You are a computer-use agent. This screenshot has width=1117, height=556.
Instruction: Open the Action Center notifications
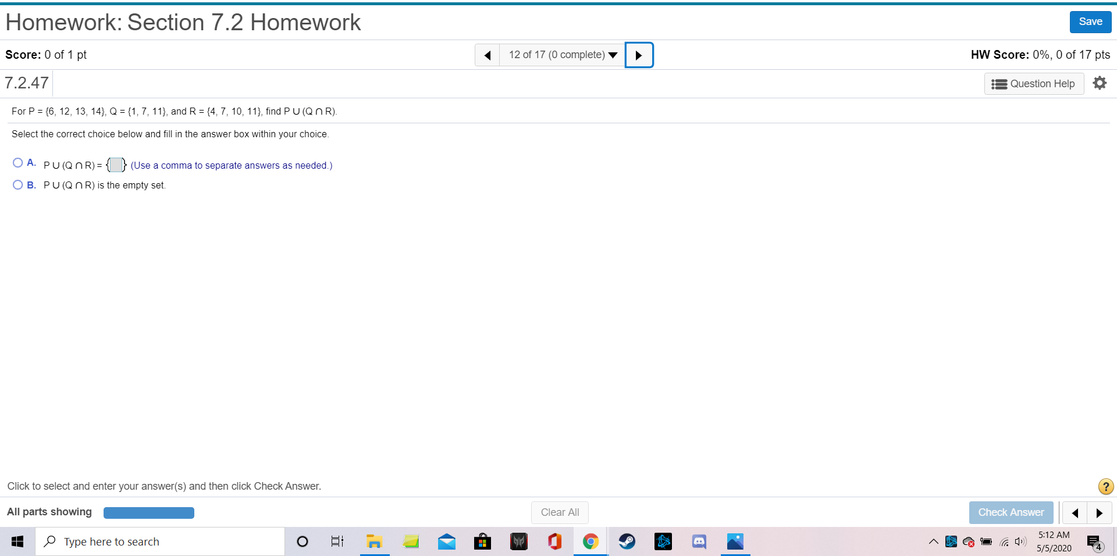coord(1095,542)
